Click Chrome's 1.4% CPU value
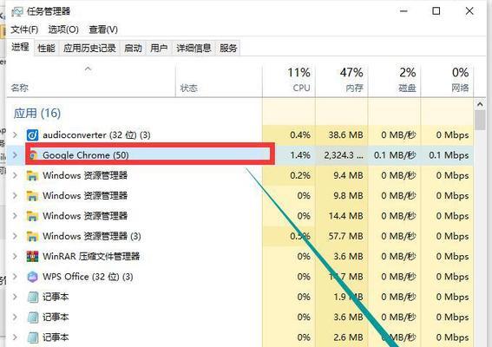The image size is (492, 347). click(x=300, y=155)
